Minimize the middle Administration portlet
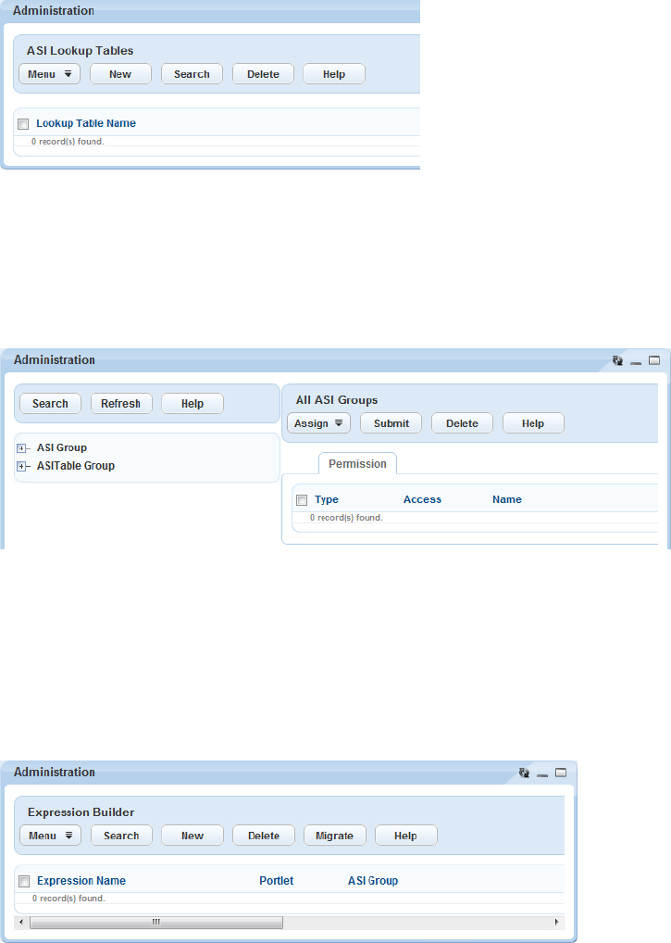 pyautogui.click(x=636, y=362)
